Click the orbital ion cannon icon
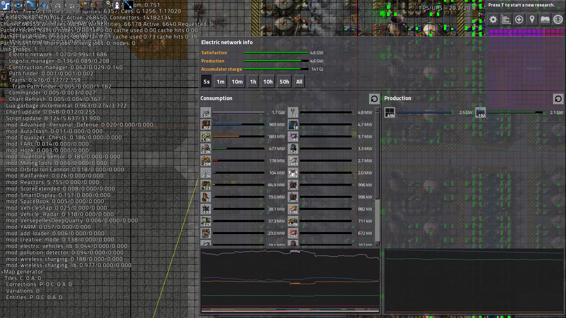This screenshot has width=566, height=318. click(129, 5)
